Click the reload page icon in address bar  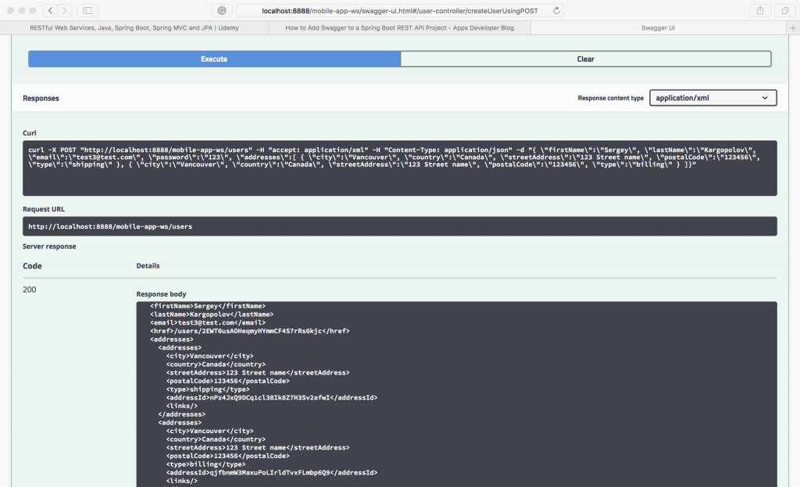[x=555, y=11]
